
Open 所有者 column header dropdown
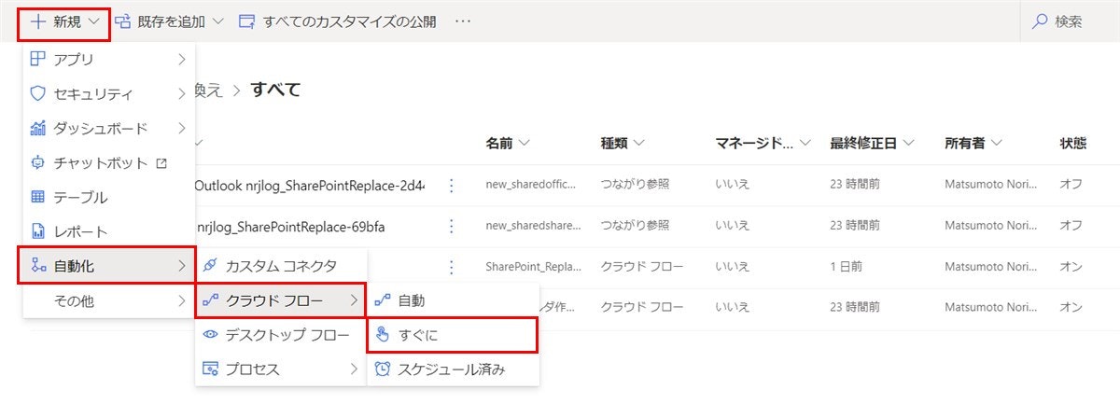[x=973, y=144]
